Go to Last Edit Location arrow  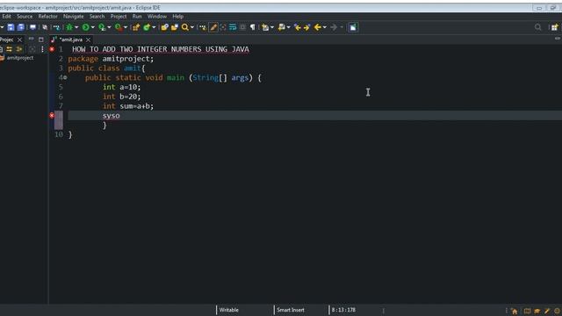pyautogui.click(x=297, y=27)
